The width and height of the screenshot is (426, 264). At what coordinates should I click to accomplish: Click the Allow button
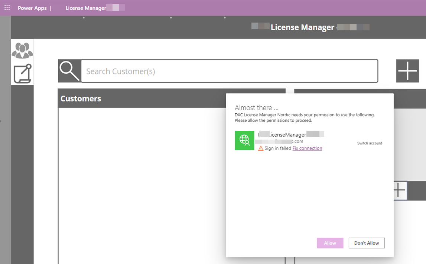point(330,243)
